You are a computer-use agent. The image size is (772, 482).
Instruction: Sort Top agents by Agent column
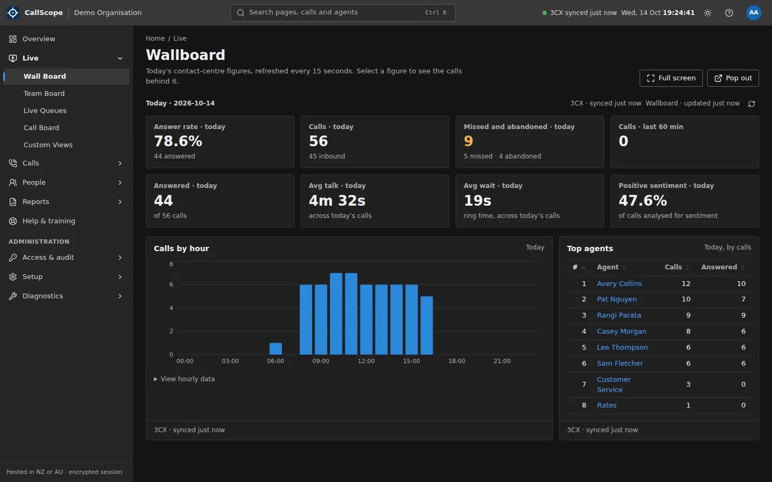point(611,267)
